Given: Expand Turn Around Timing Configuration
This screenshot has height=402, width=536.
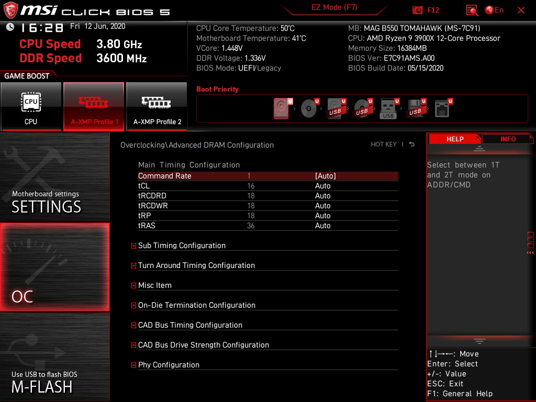Looking at the screenshot, I should point(196,265).
